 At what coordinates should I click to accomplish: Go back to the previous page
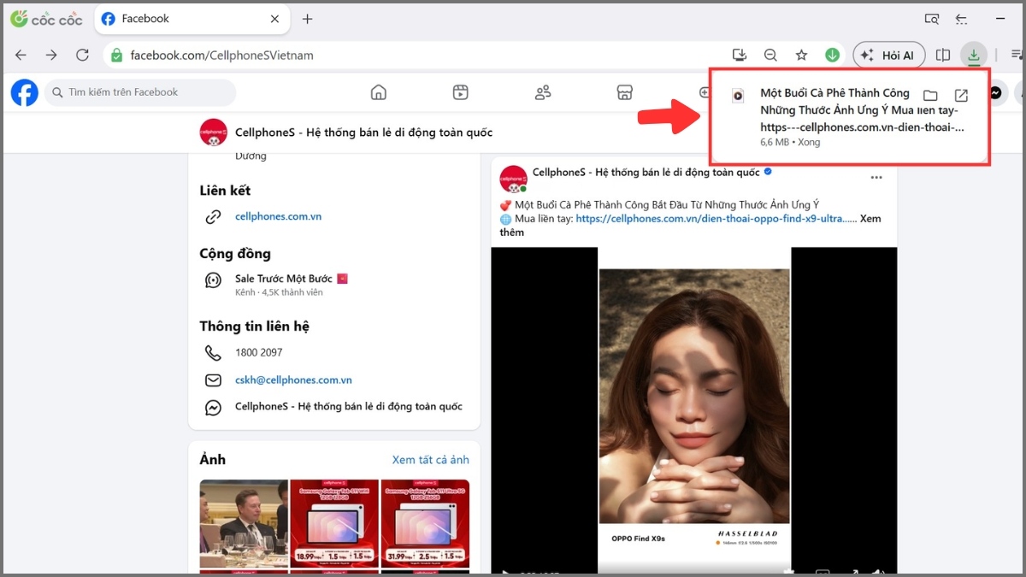pyautogui.click(x=21, y=55)
